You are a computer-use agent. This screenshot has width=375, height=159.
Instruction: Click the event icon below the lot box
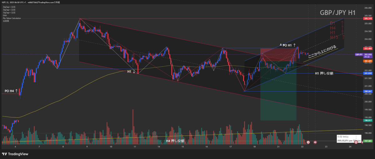tap(356, 143)
